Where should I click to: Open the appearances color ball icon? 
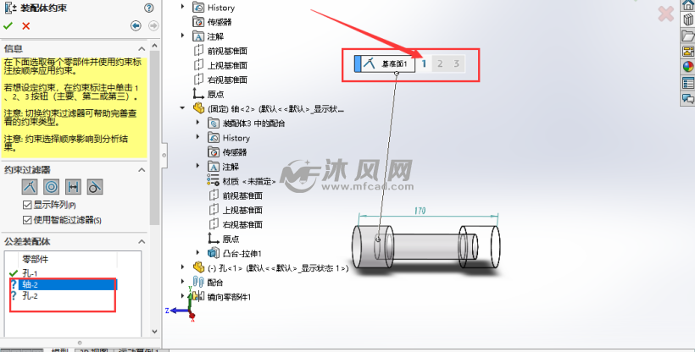coord(688,67)
